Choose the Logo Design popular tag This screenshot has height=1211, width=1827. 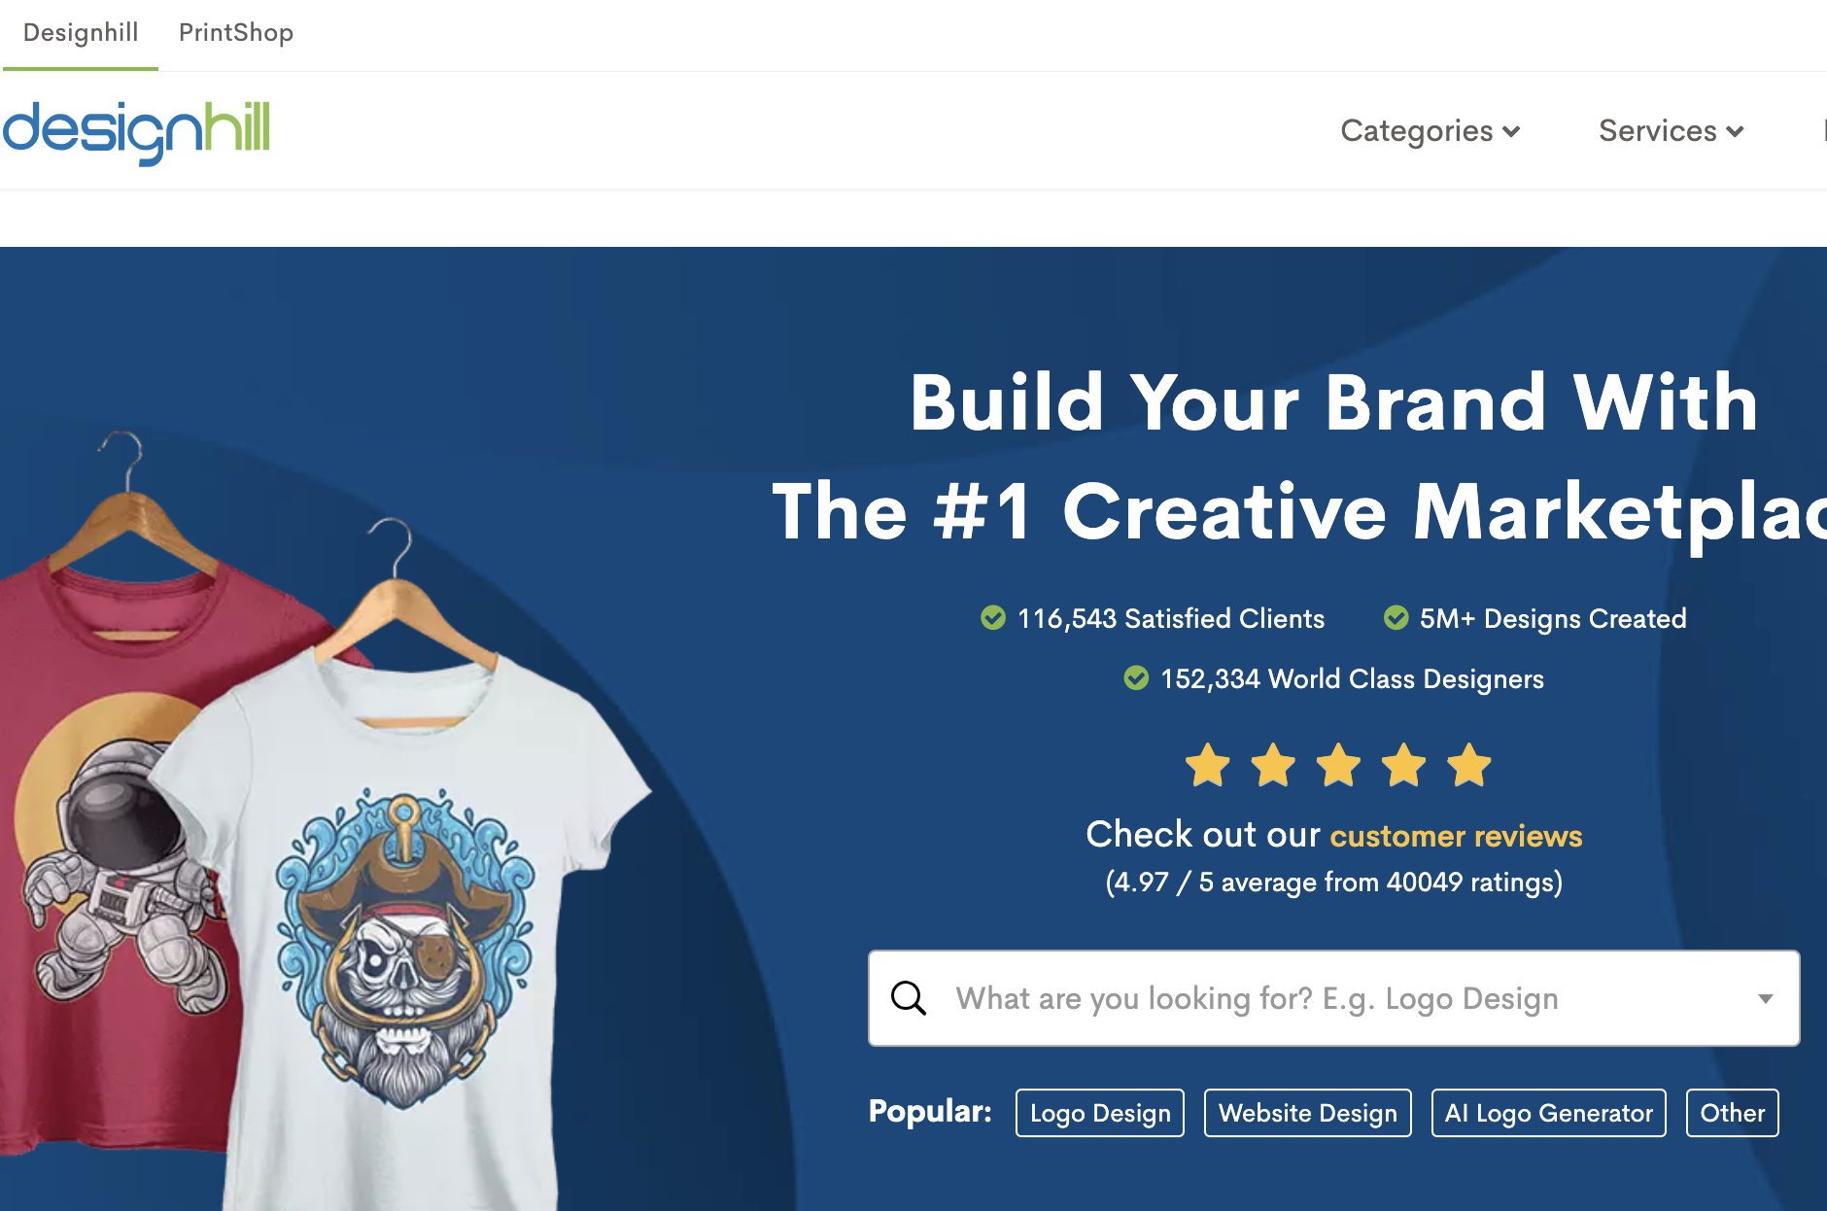(1100, 1113)
